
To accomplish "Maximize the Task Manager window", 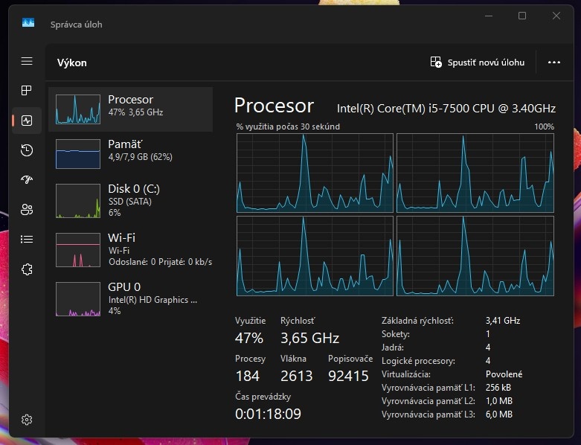I will [522, 16].
